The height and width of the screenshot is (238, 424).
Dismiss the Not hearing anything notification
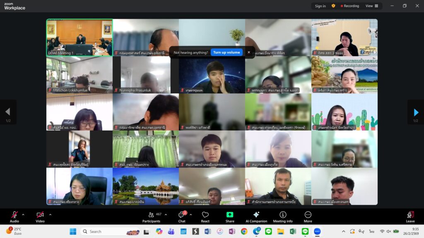point(249,52)
